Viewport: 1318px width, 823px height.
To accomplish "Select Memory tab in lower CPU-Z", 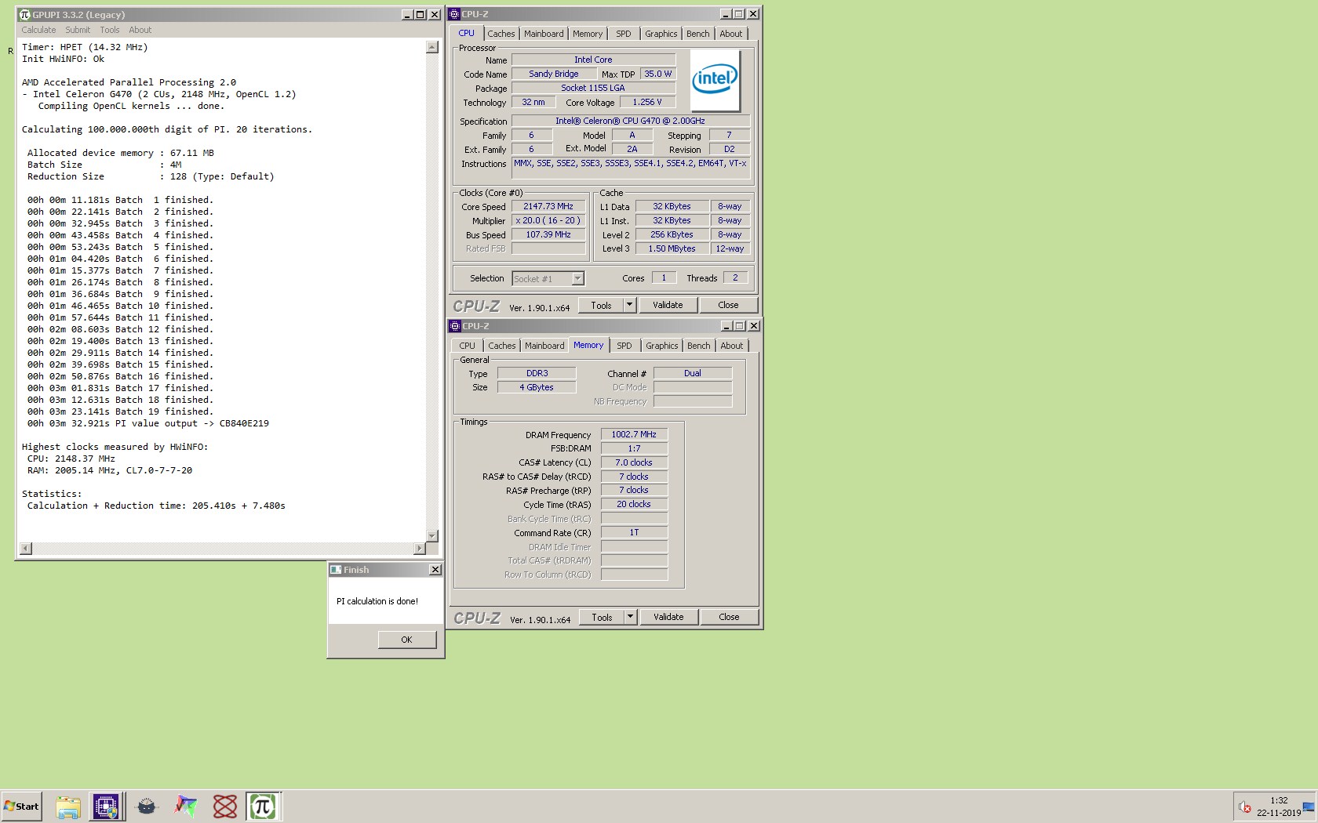I will (588, 345).
